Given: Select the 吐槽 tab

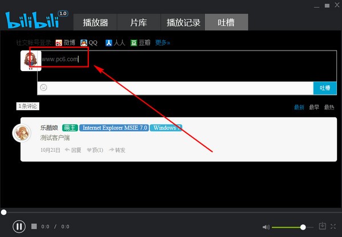Looking at the screenshot, I should pos(226,22).
